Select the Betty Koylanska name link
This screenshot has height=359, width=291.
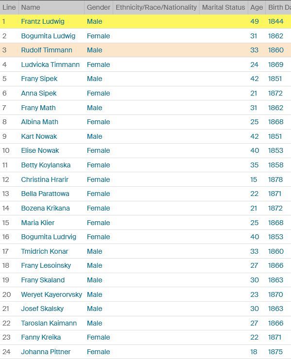pos(46,165)
